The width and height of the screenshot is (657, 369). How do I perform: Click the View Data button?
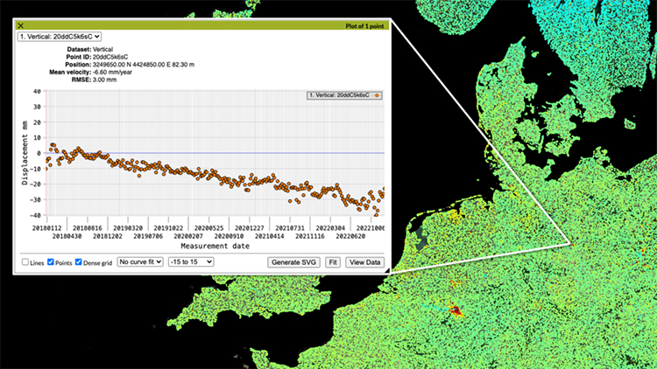click(x=364, y=262)
